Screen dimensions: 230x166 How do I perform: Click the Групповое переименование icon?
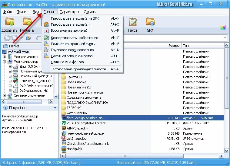pyautogui.click(x=46, y=50)
